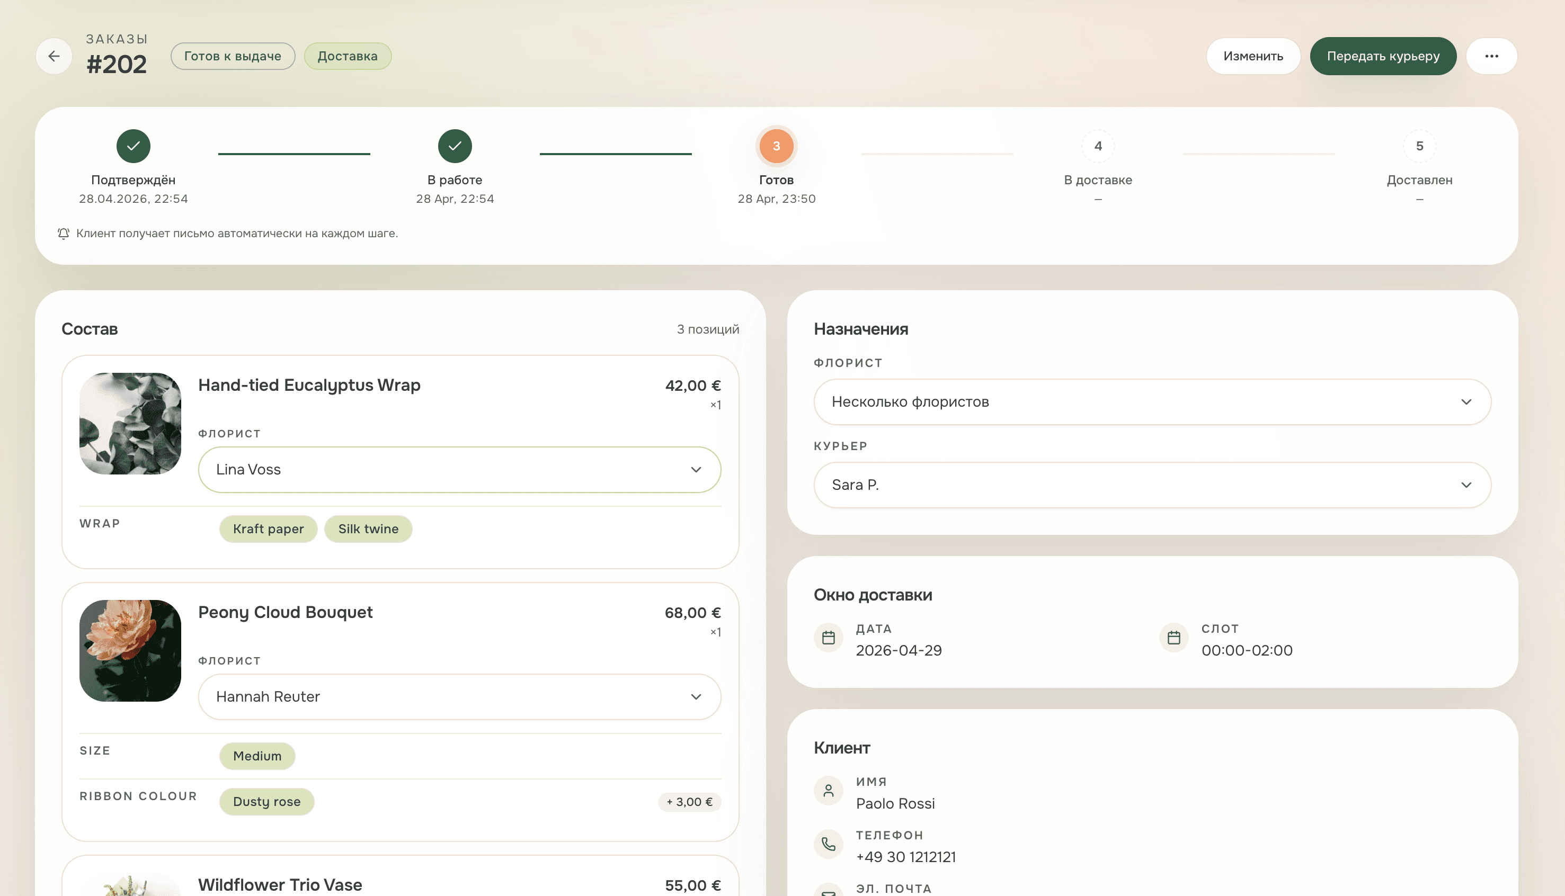The height and width of the screenshot is (896, 1565).
Task: Click the Dusty rose ribbon tag
Action: [266, 801]
